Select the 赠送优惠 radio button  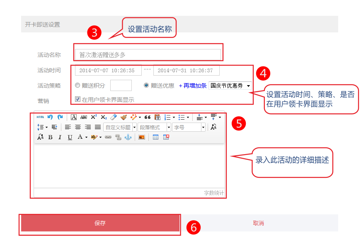coord(146,86)
